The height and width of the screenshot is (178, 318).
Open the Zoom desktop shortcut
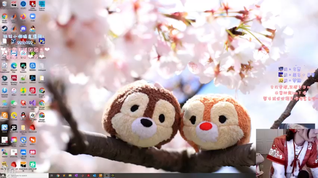(33, 16)
